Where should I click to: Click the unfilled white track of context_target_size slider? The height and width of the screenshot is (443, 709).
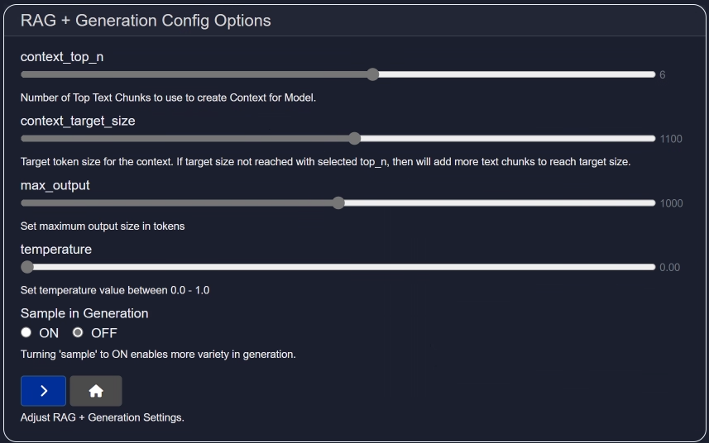(505, 139)
